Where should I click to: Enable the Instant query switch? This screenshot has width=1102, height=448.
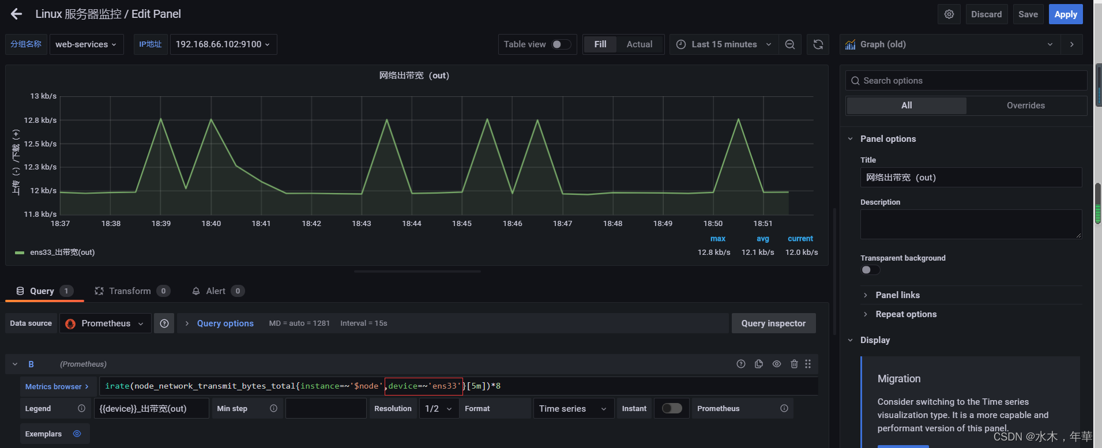672,408
